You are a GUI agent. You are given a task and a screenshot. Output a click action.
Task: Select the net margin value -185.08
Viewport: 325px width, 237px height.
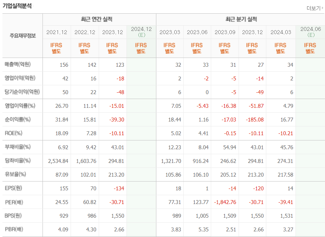tap(255, 119)
